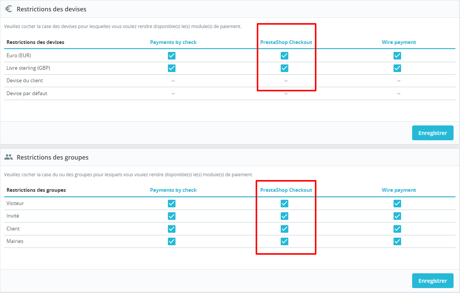
Task: Select the Mairies row label
Action: tap(15, 241)
